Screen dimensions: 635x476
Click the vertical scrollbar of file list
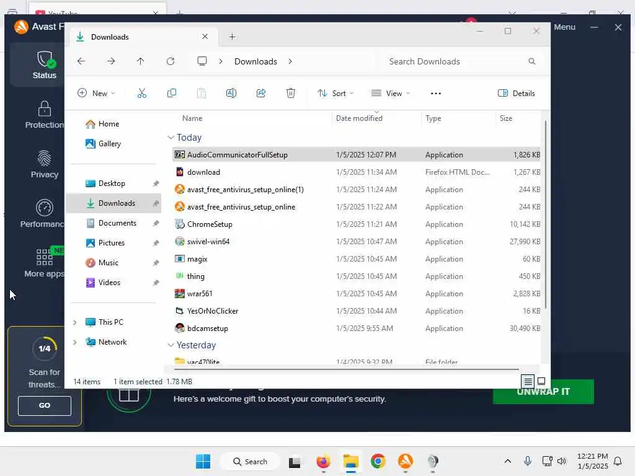coord(546,214)
